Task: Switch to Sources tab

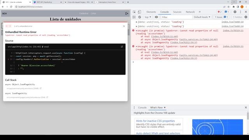Action: (177, 12)
